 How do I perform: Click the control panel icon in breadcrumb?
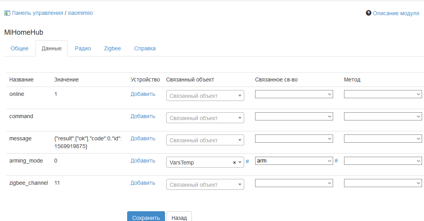[x=7, y=13]
